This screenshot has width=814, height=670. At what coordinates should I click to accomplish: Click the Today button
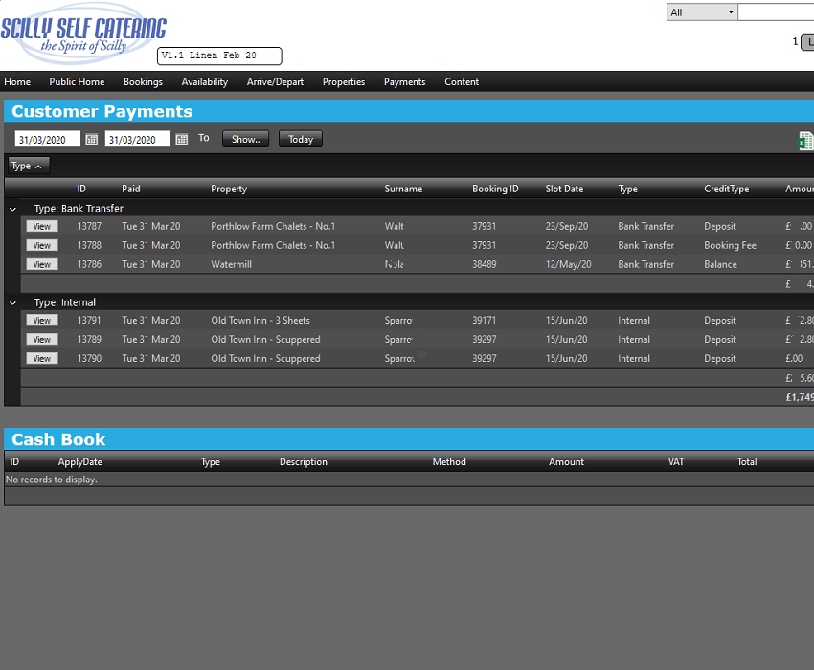[x=301, y=139]
